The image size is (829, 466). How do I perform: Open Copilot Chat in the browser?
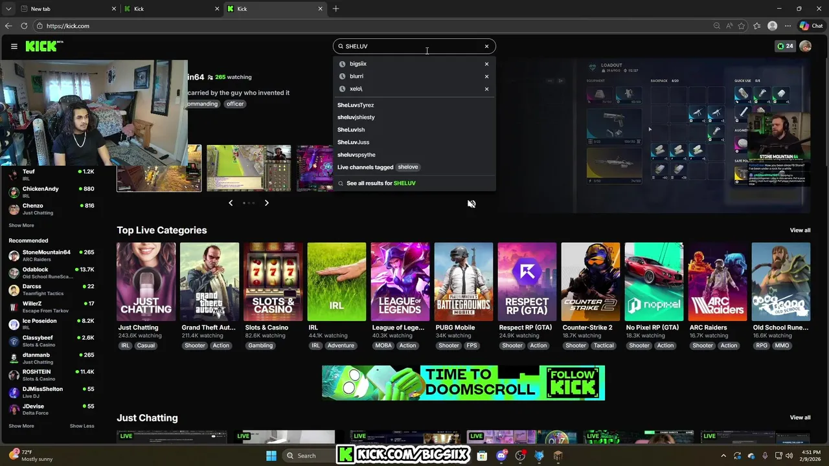(811, 26)
